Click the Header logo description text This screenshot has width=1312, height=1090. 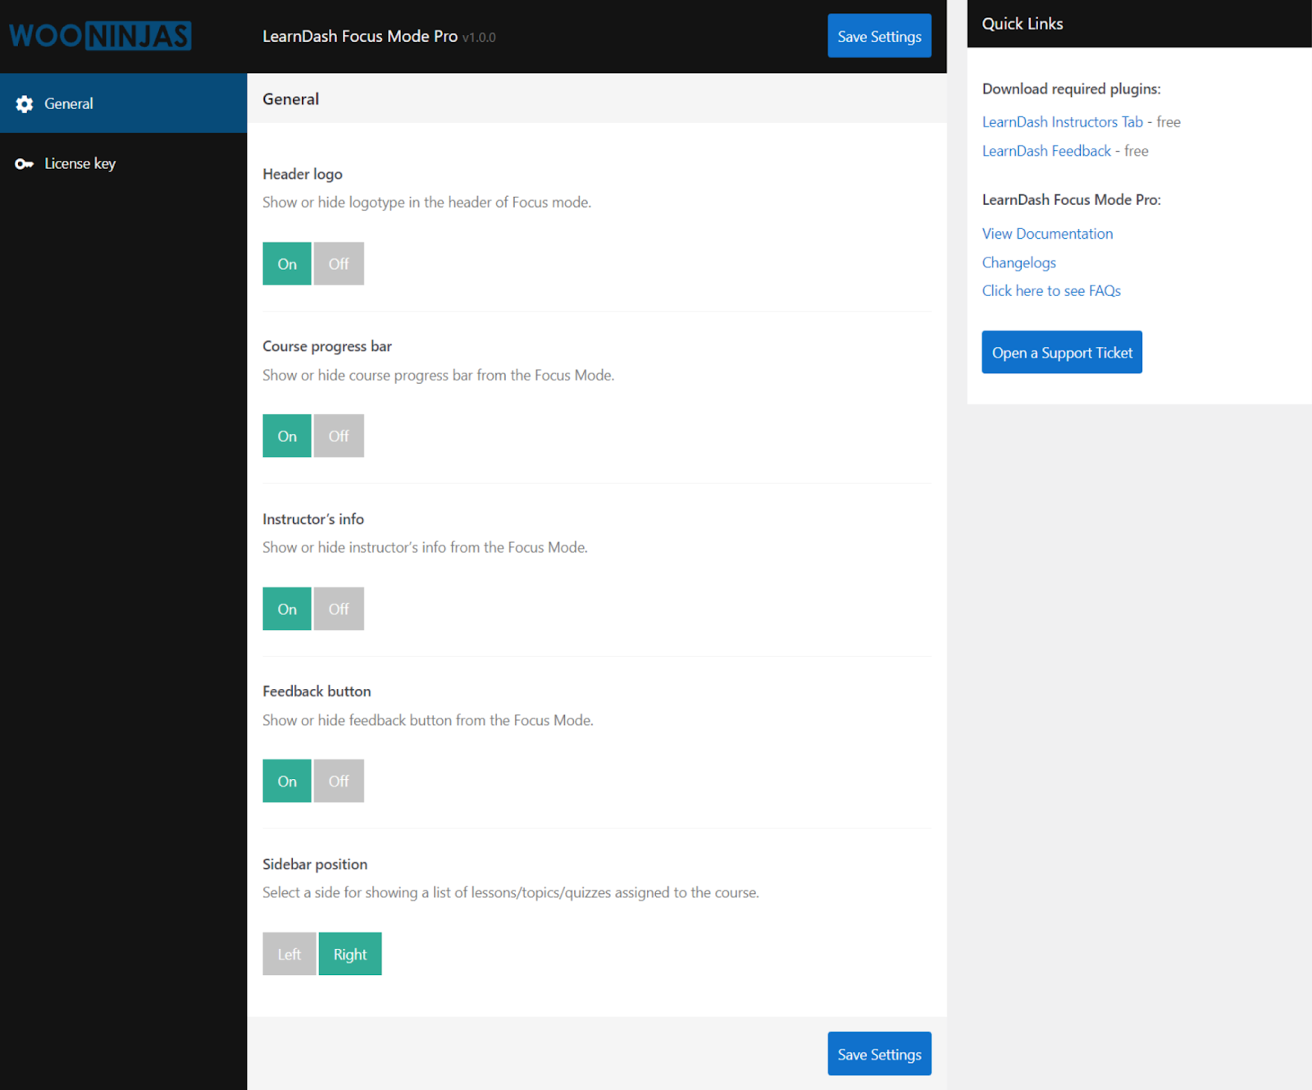(426, 203)
